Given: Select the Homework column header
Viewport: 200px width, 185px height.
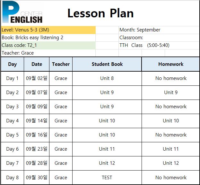Looking at the screenshot, I should point(171,64).
